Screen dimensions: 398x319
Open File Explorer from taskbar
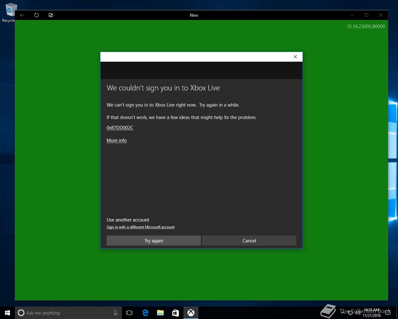pyautogui.click(x=160, y=313)
